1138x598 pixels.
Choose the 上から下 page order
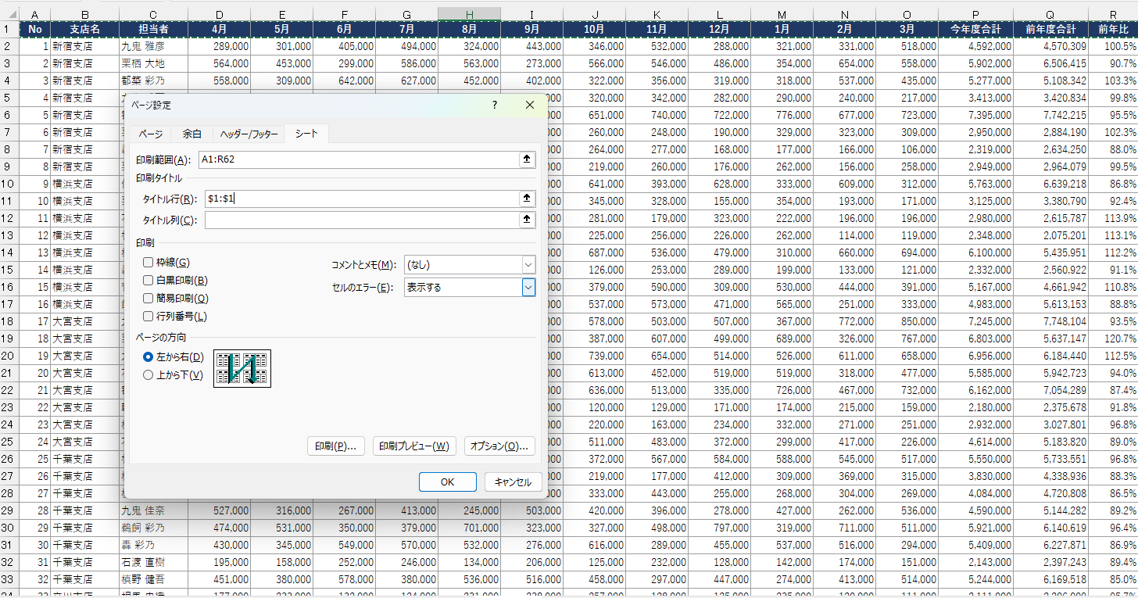149,375
